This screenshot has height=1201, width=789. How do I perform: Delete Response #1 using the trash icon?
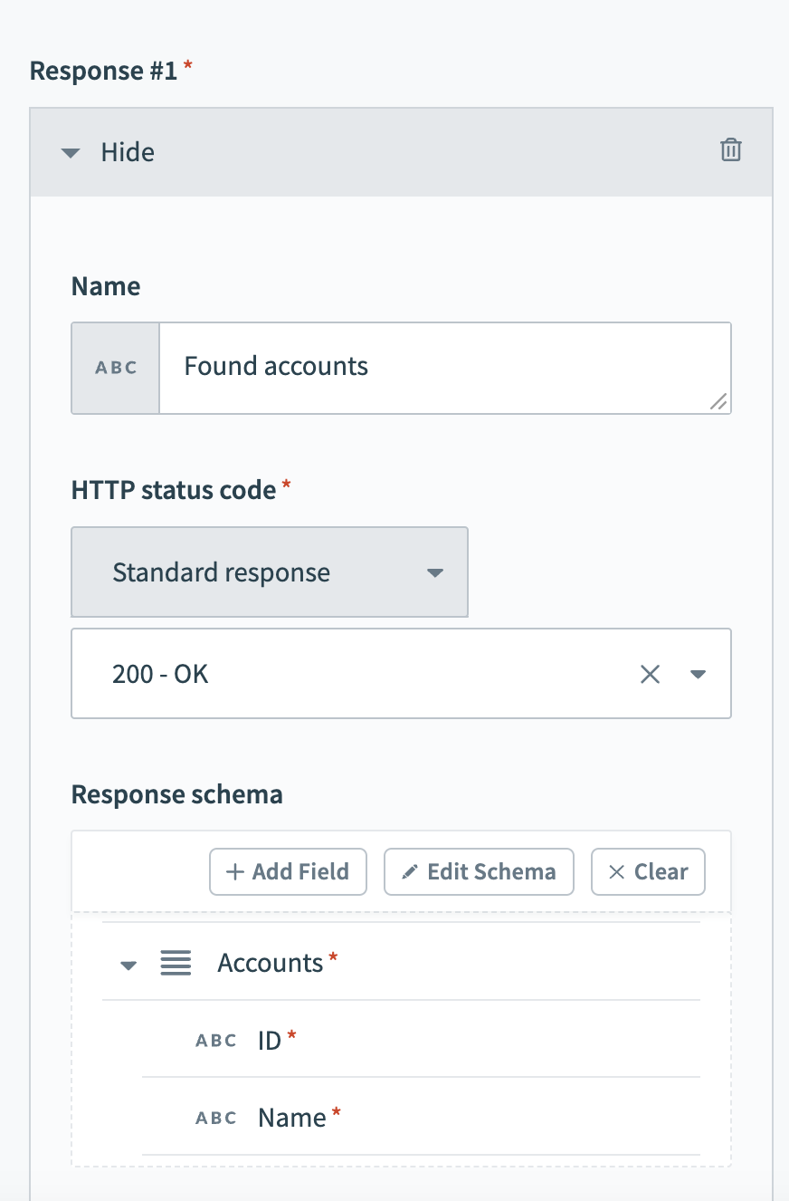tap(732, 151)
